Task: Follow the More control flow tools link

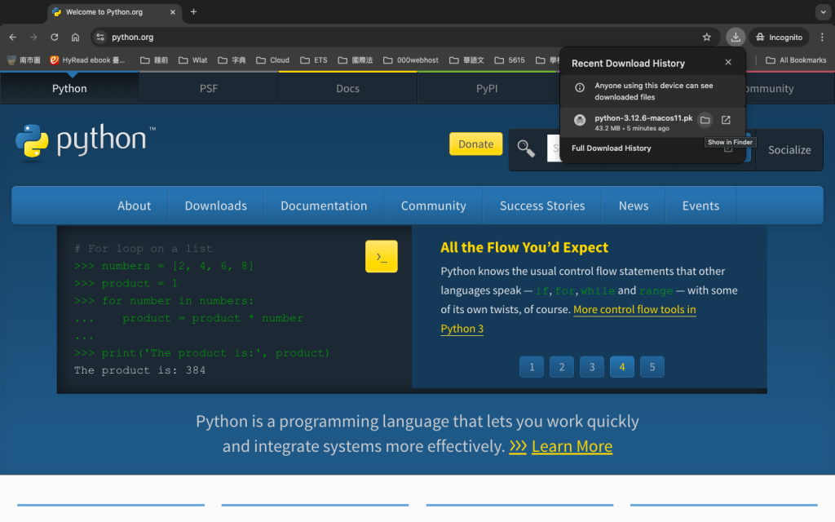Action: point(634,309)
